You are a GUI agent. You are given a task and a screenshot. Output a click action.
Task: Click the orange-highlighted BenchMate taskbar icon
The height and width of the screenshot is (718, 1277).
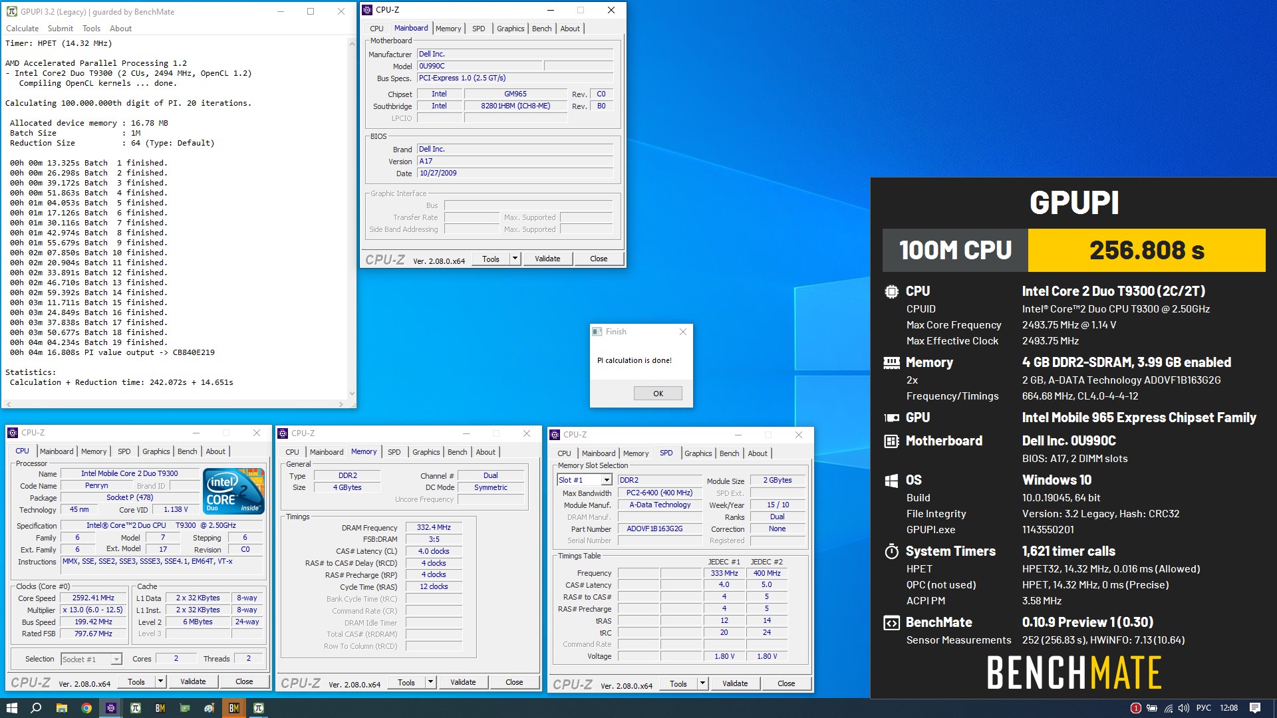(x=234, y=708)
